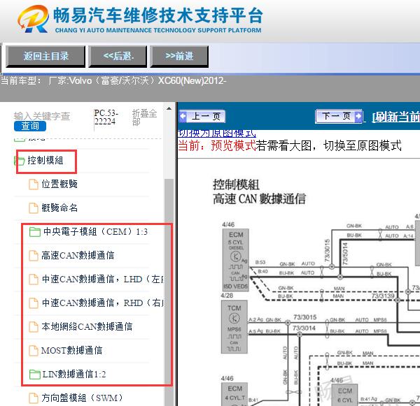
Task: Go to next page with 下一页
Action: click(x=339, y=116)
